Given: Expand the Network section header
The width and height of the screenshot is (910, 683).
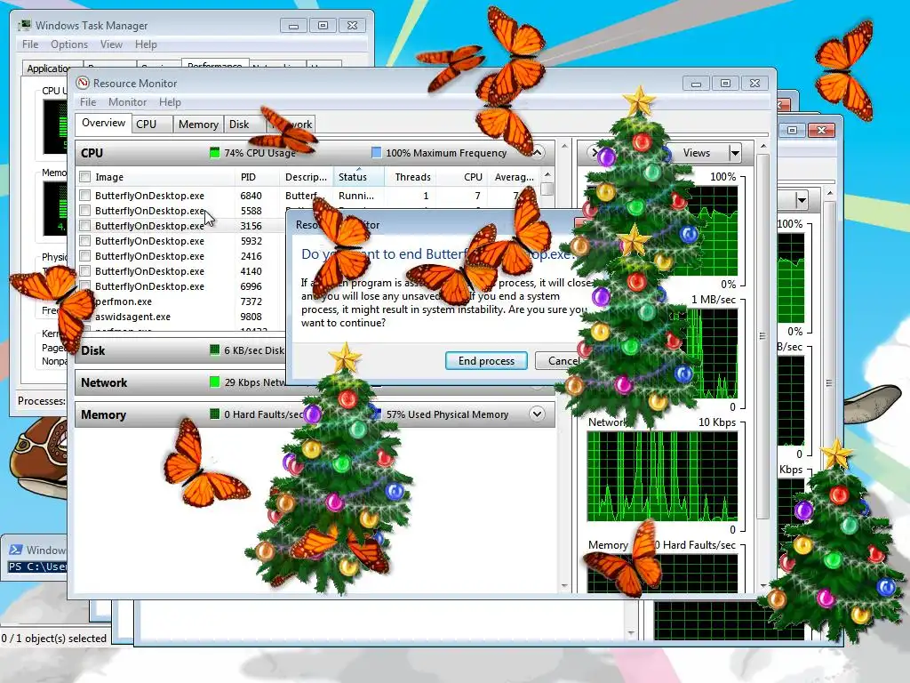Looking at the screenshot, I should click(181, 382).
